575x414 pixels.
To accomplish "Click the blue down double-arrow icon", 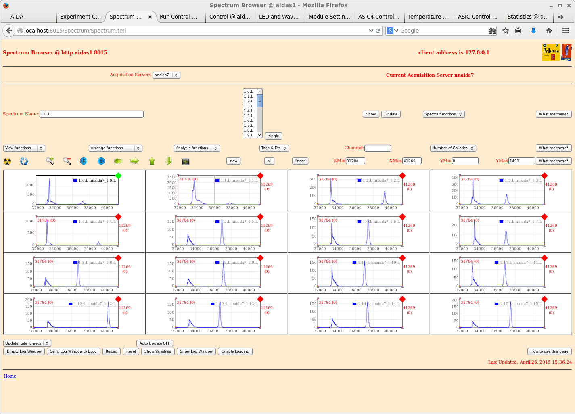I will click(x=84, y=161).
